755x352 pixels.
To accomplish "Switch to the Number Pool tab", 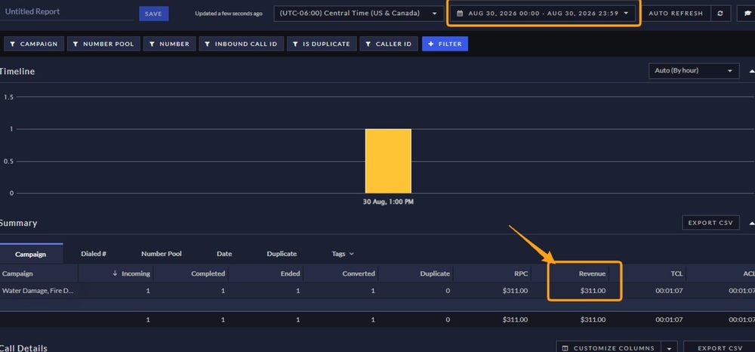I will click(x=162, y=254).
